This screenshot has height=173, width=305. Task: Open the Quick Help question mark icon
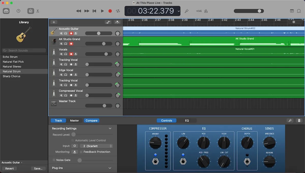[x=18, y=11]
